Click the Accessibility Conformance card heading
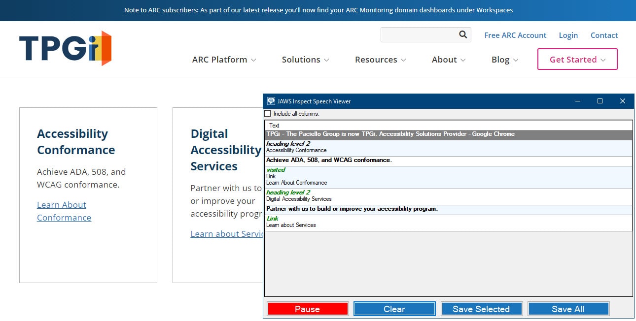Screen dimensions: 636x321 tap(76, 142)
